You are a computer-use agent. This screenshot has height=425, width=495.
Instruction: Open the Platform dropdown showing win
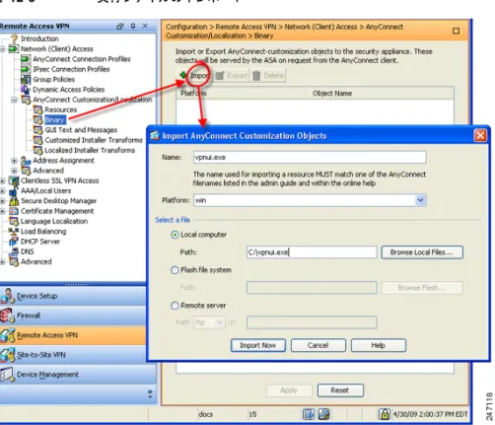[x=420, y=200]
